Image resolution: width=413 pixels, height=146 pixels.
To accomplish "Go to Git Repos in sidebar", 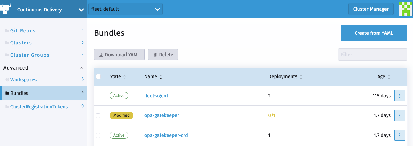I will tap(23, 31).
